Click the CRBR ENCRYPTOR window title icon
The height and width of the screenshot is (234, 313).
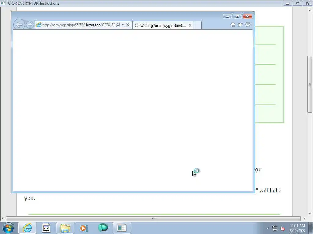click(x=3, y=3)
